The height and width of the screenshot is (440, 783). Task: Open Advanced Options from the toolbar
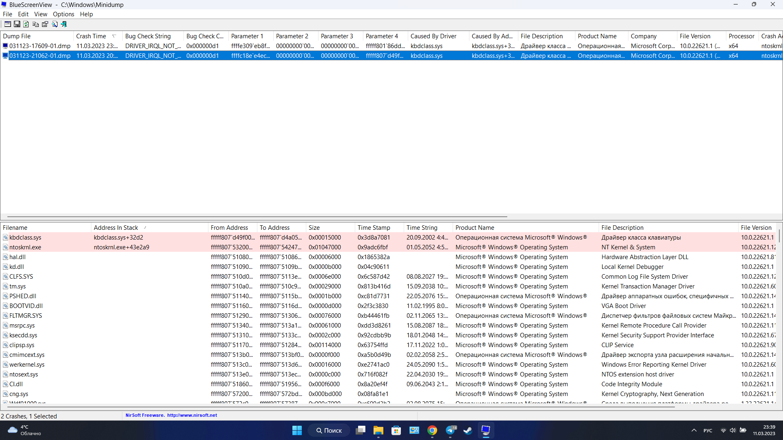coord(8,24)
